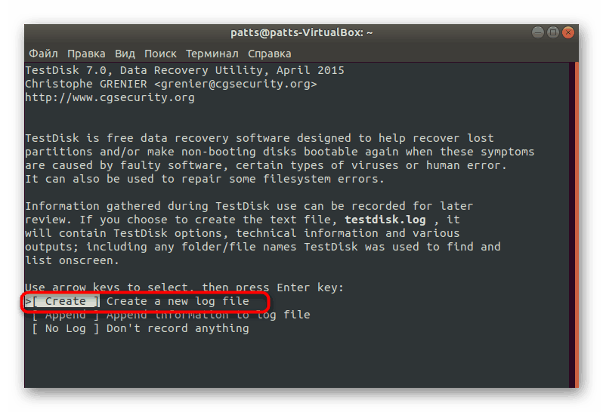Click the patts@patts-VirtualBox title bar

click(301, 33)
